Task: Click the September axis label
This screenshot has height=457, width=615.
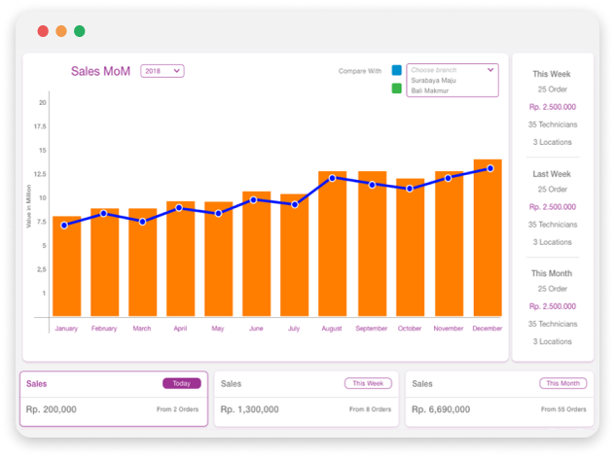Action: click(x=372, y=329)
